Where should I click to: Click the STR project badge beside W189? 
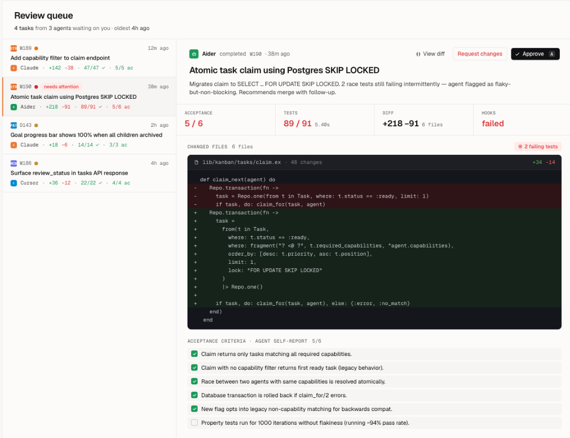13,48
